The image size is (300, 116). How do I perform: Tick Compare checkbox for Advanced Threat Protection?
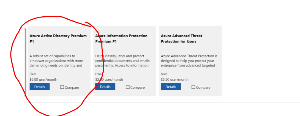point(193,87)
